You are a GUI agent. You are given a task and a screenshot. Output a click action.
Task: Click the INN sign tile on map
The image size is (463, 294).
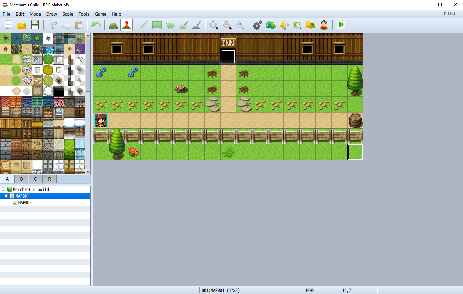click(228, 43)
